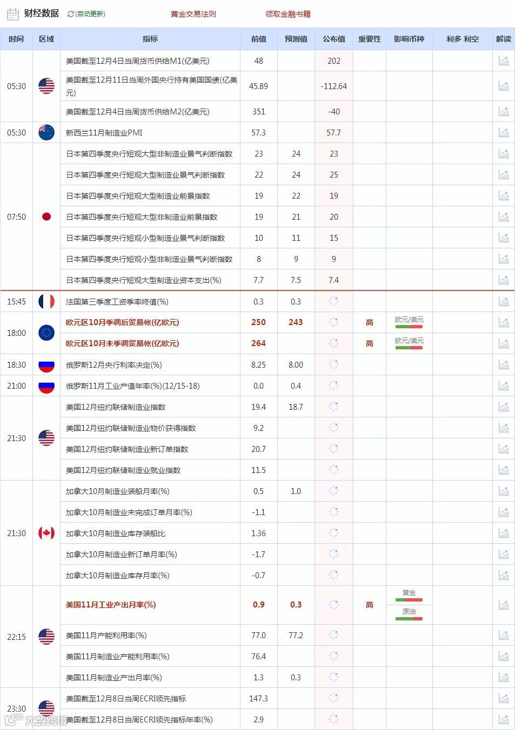Click the New Zealand flag icon
This screenshot has height=730, width=515.
[46, 132]
